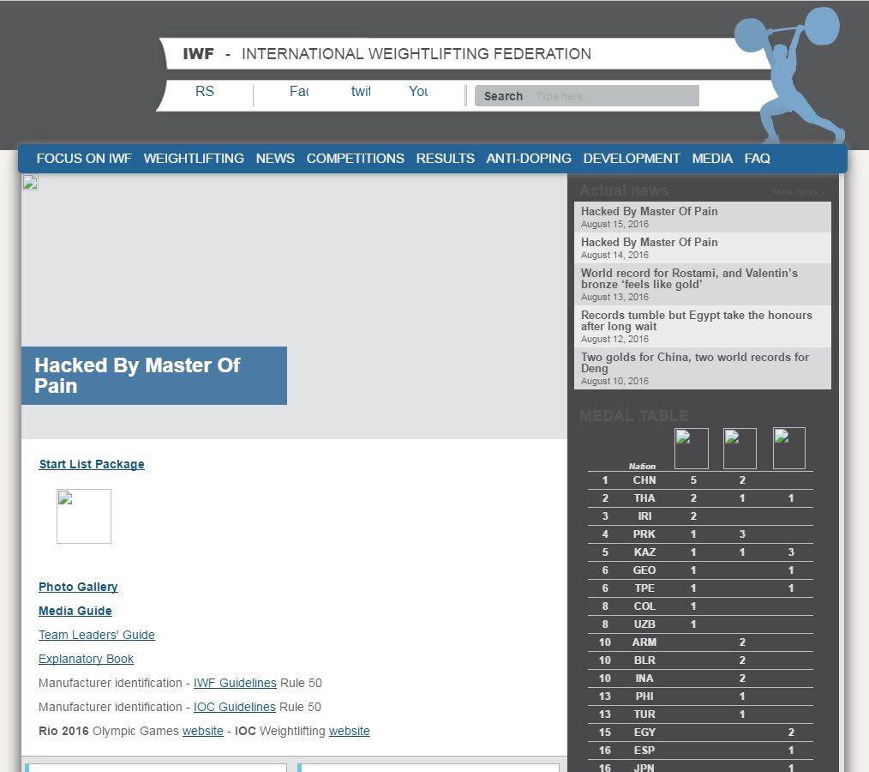The width and height of the screenshot is (869, 772).
Task: Click the gold medal column icon
Action: 692,449
